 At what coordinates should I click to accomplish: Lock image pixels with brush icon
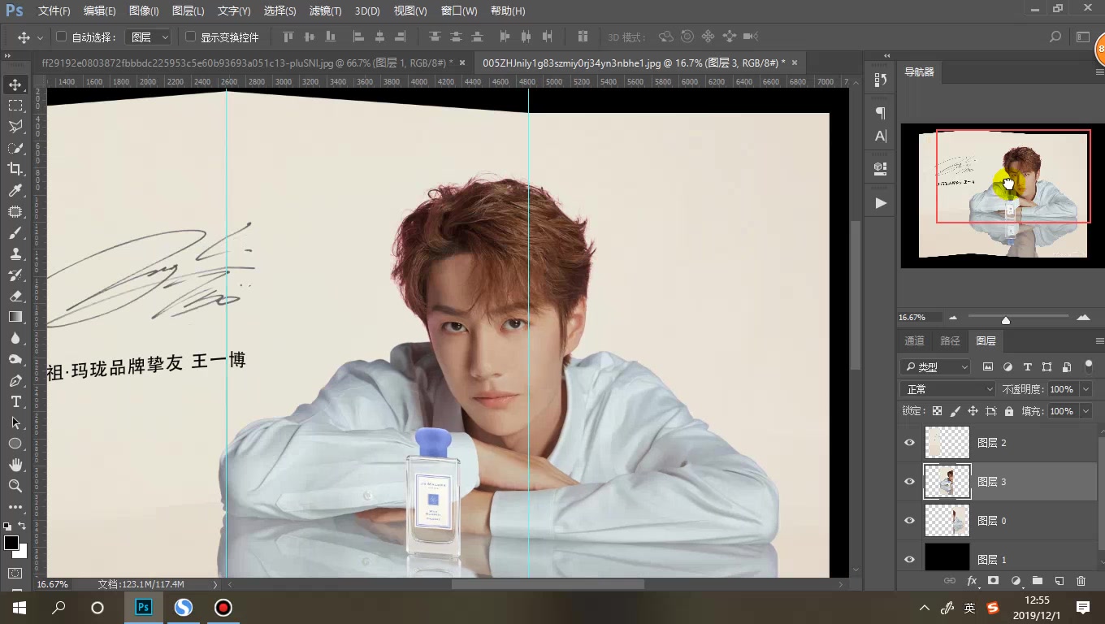[955, 411]
